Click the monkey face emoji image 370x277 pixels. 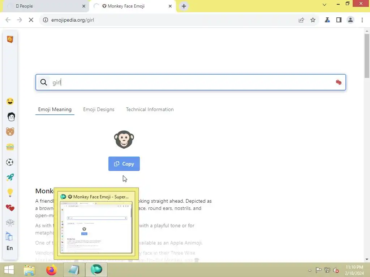pyautogui.click(x=124, y=140)
